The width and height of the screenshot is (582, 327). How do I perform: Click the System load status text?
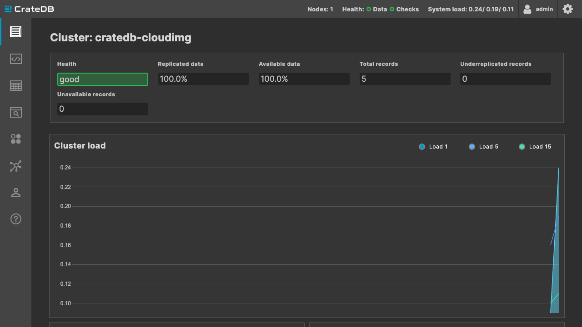click(471, 9)
